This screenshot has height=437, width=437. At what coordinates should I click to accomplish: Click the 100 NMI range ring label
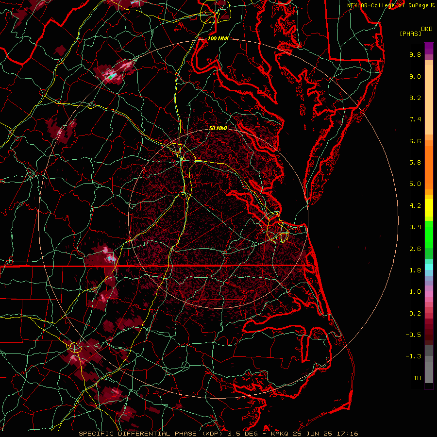pos(218,38)
